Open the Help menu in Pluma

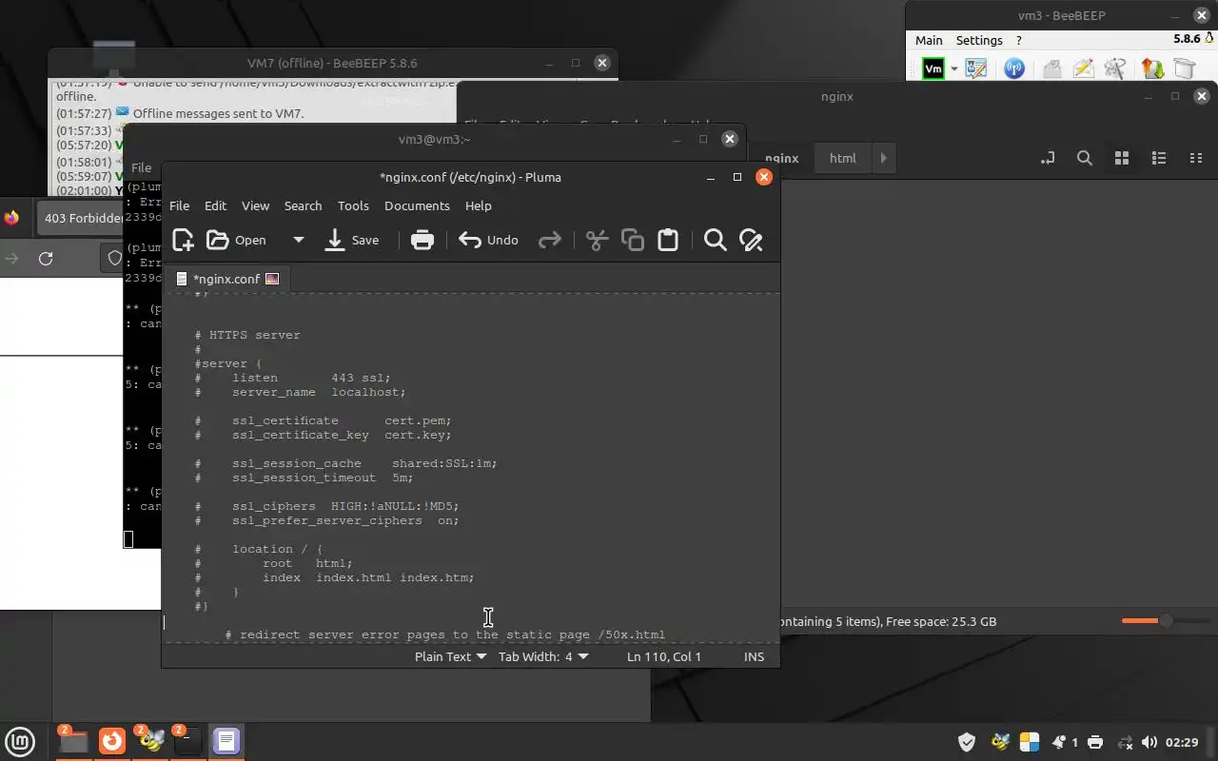click(478, 205)
